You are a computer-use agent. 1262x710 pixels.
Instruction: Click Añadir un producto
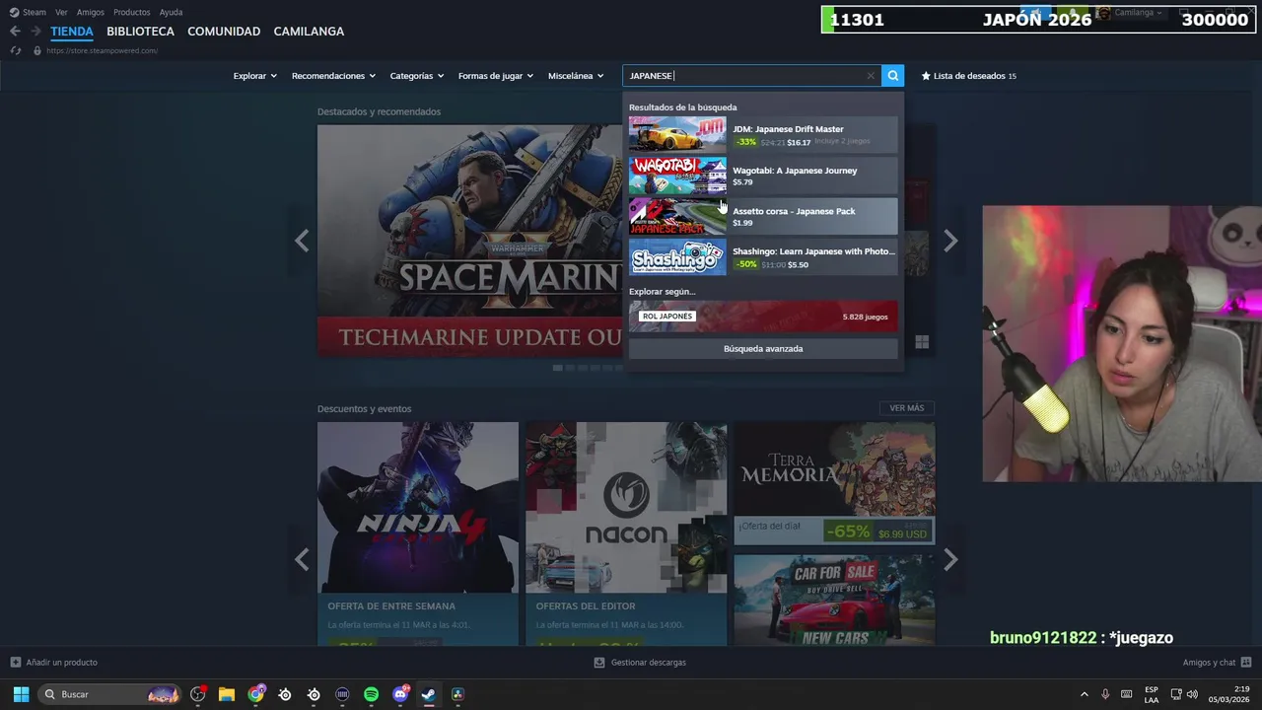54,663
